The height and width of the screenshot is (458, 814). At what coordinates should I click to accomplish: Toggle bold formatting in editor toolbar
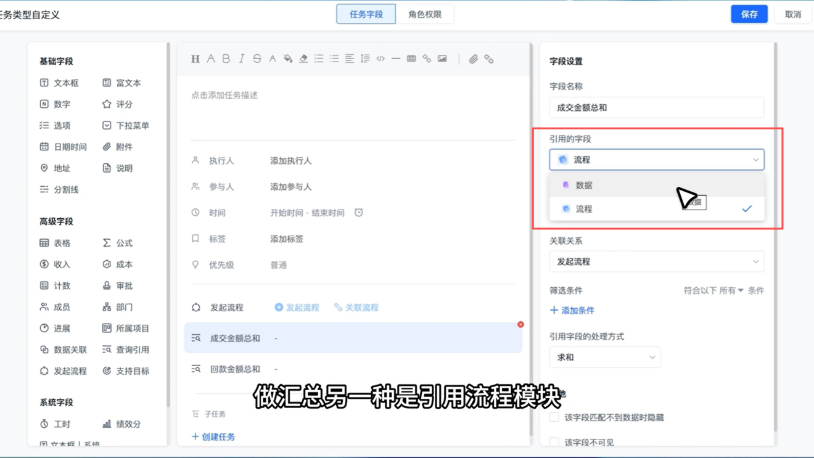[x=226, y=59]
